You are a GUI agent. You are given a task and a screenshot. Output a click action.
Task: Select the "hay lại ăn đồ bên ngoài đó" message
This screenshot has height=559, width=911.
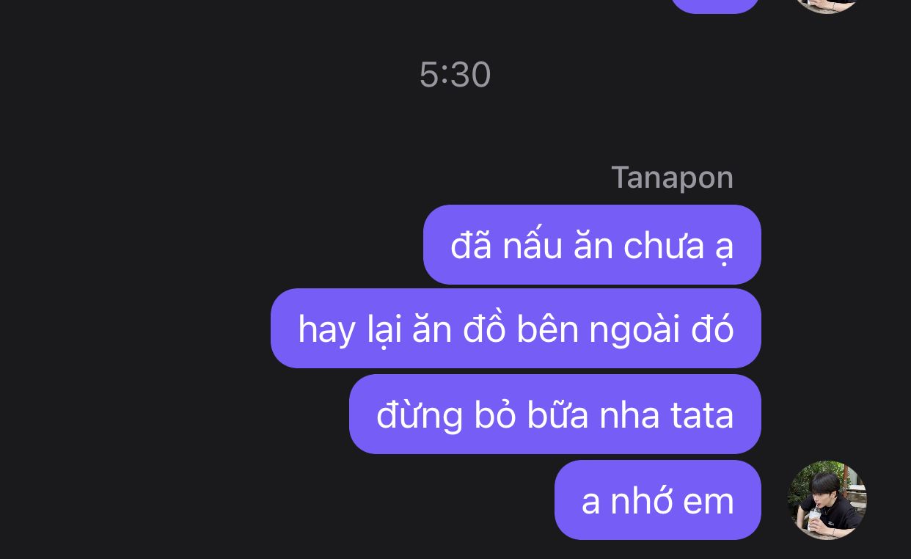516,329
